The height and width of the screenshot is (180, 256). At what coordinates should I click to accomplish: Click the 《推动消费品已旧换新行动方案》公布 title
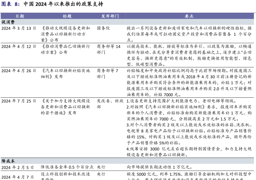point(65,49)
